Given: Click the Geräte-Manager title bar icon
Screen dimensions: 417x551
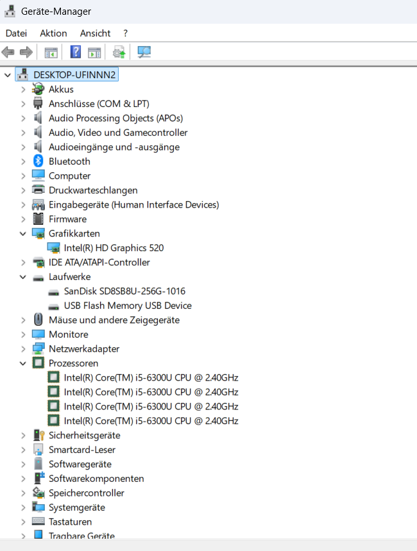Looking at the screenshot, I should pyautogui.click(x=10, y=11).
